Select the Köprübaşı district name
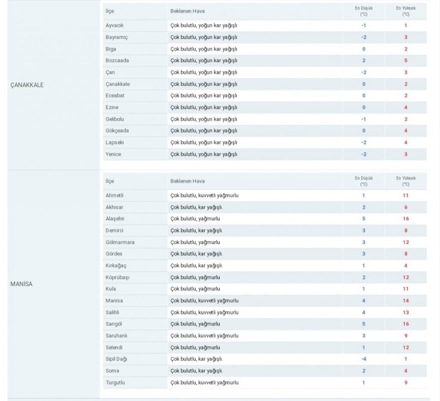 click(117, 278)
